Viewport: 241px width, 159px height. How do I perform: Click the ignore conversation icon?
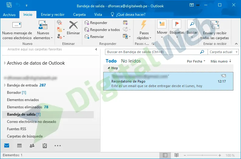pyautogui.click(x=59, y=23)
